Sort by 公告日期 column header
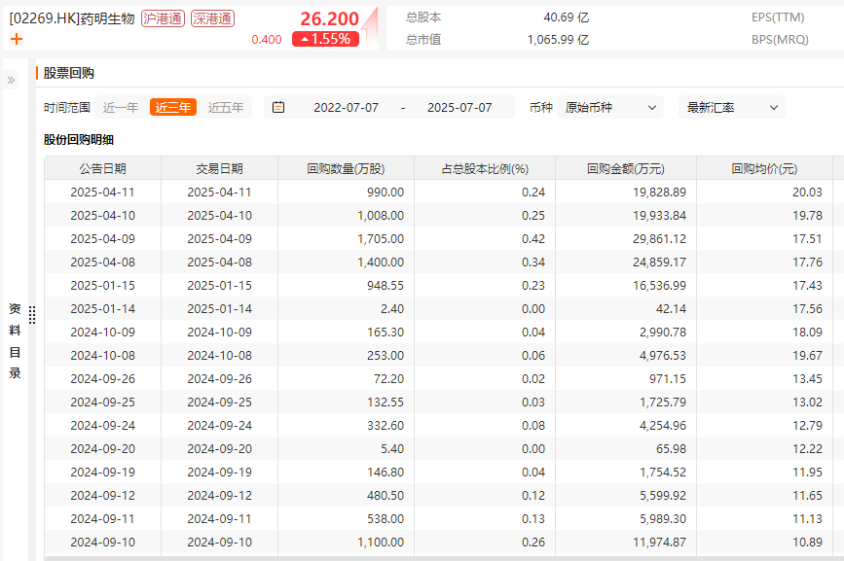This screenshot has width=844, height=561. click(x=103, y=169)
